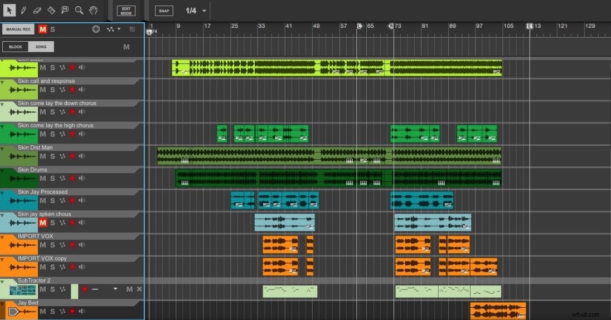Image resolution: width=611 pixels, height=320 pixels.
Task: Collapse the Skin call and response track
Action: tap(3, 82)
